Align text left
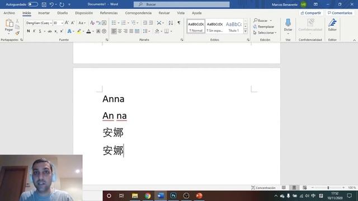The image size is (358, 201). 114,31
